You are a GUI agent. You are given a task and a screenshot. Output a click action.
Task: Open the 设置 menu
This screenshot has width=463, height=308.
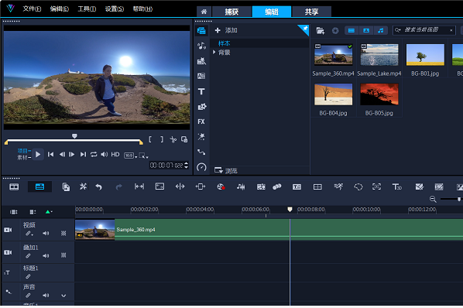(115, 9)
